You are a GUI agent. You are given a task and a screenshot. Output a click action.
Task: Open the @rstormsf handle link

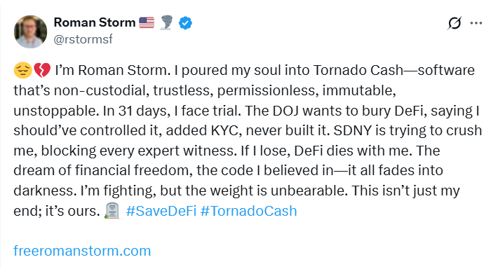83,39
